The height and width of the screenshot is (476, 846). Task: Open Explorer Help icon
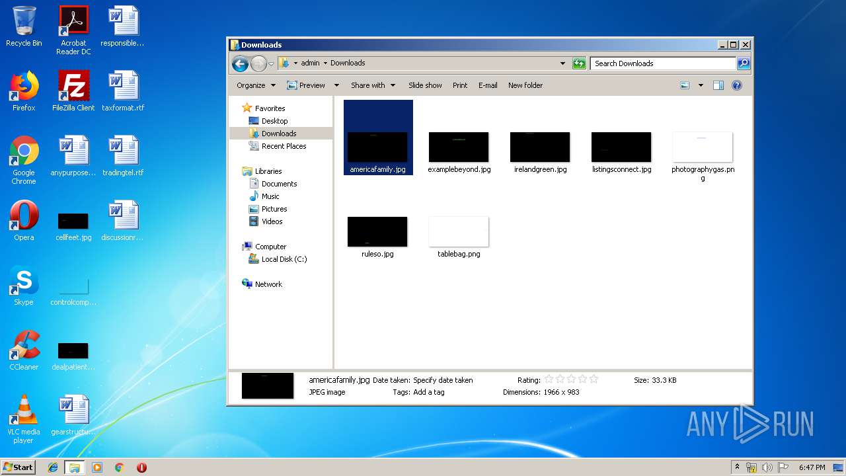tap(737, 85)
